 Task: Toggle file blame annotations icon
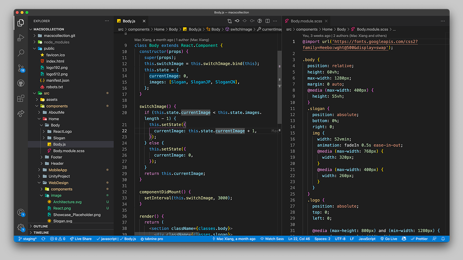tap(260, 21)
